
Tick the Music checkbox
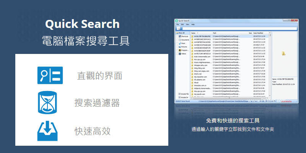coord(177,43)
